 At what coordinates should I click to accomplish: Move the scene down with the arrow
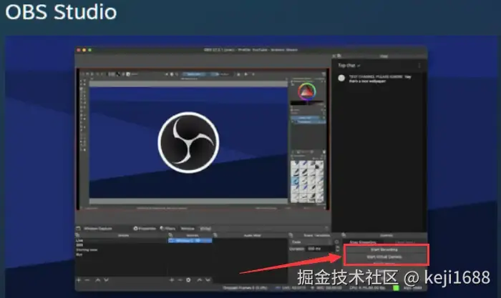coord(107,280)
